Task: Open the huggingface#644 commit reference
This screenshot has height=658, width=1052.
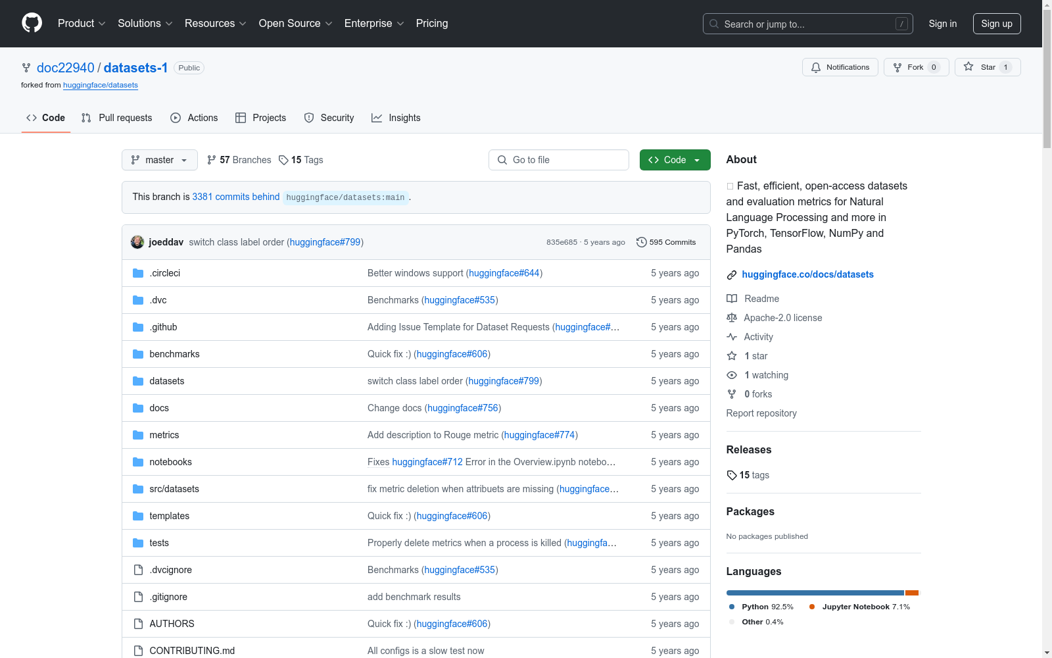Action: tap(504, 273)
